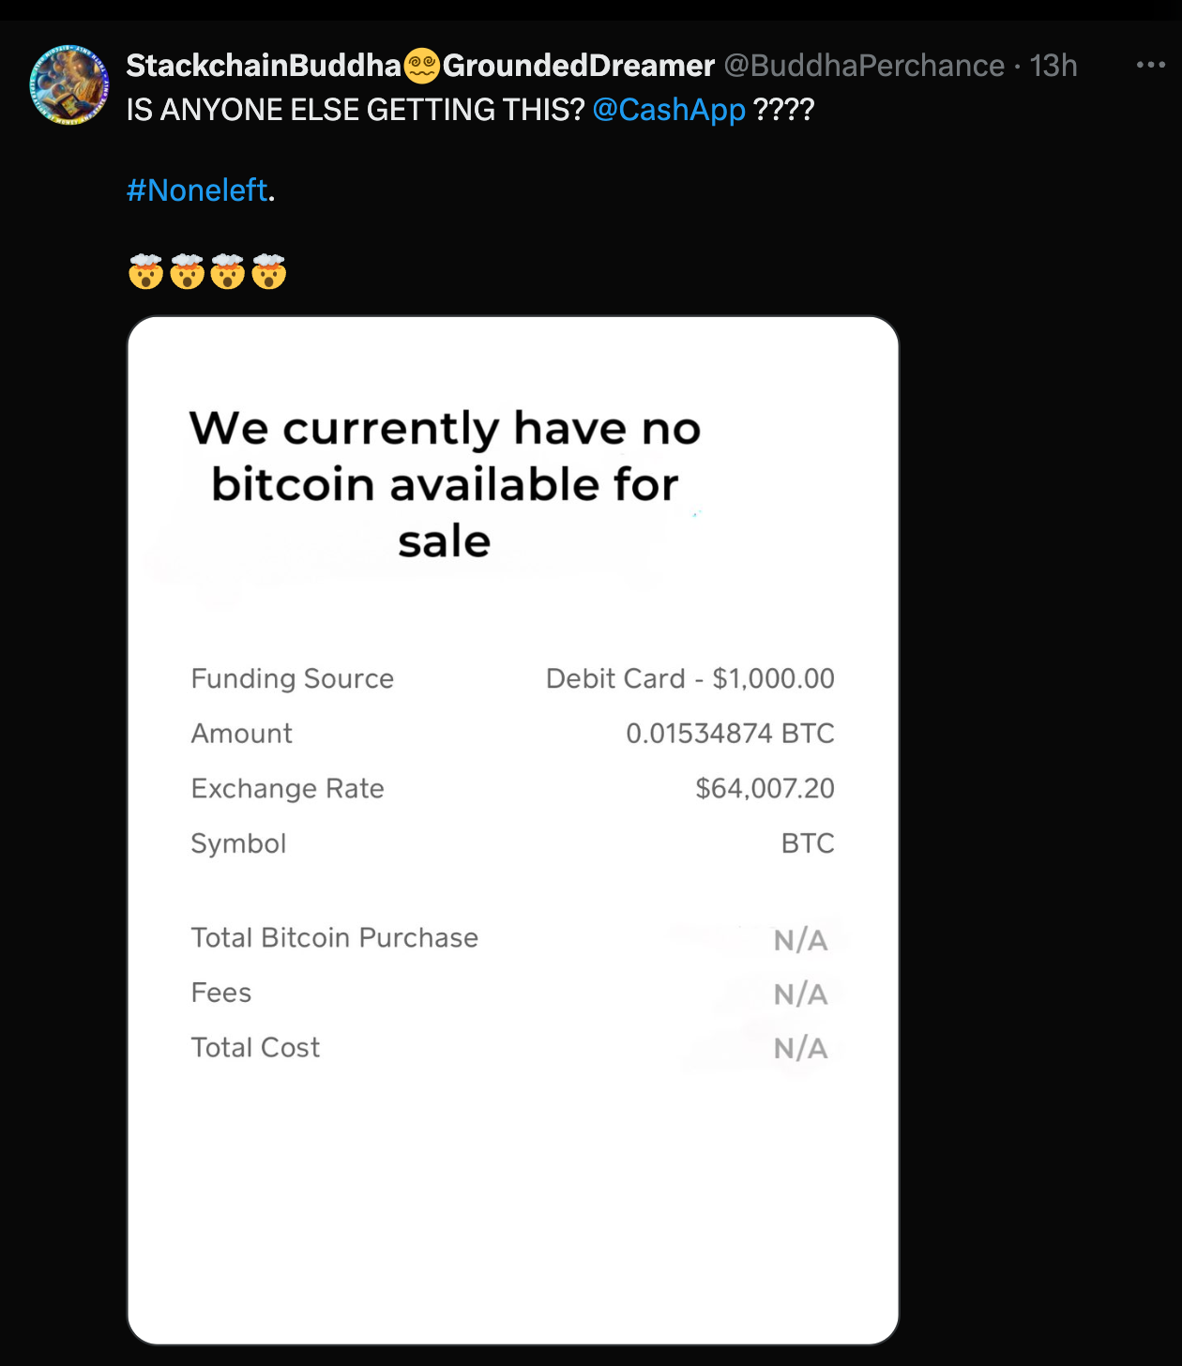
Task: Open the @BuddhaPerchance handle
Action: pos(864,66)
